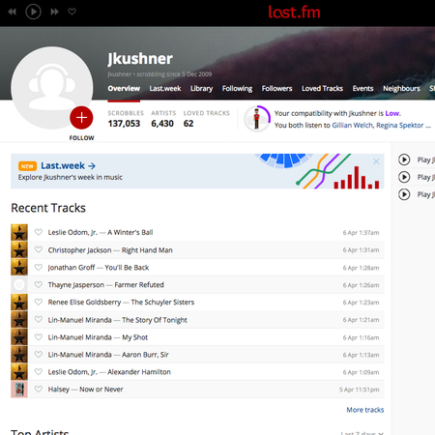Viewport: 435px width, 435px height.
Task: Click the 5 Apr 11:51pm timestamp
Action: 359,390
